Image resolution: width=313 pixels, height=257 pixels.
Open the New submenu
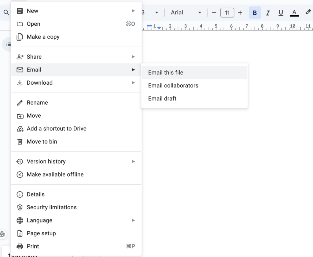pyautogui.click(x=76, y=11)
